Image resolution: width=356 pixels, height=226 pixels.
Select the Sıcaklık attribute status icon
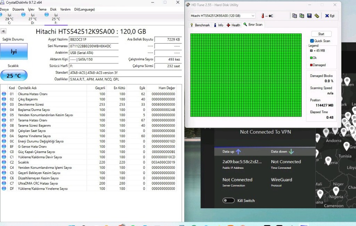click(4, 162)
